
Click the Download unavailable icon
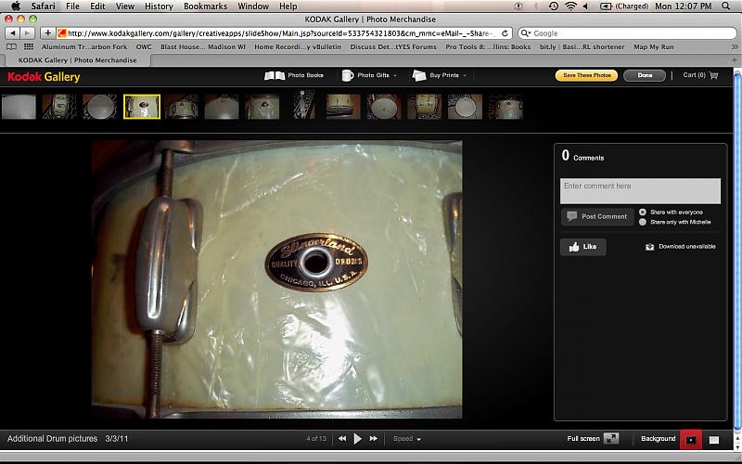point(650,247)
